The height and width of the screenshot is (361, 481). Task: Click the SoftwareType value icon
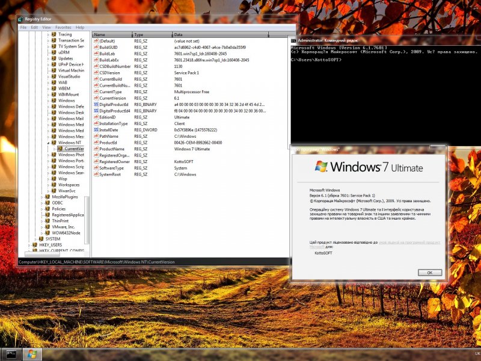click(96, 168)
